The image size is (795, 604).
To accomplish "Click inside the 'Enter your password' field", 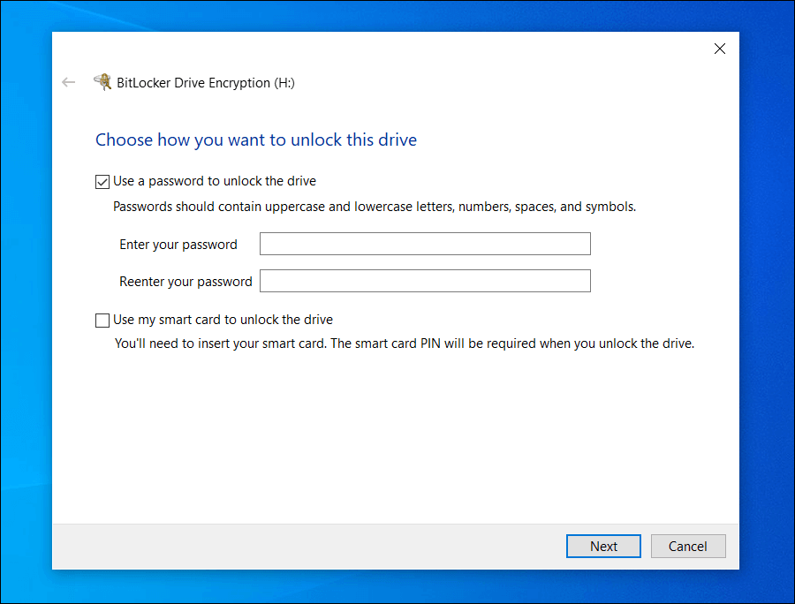I will point(425,244).
